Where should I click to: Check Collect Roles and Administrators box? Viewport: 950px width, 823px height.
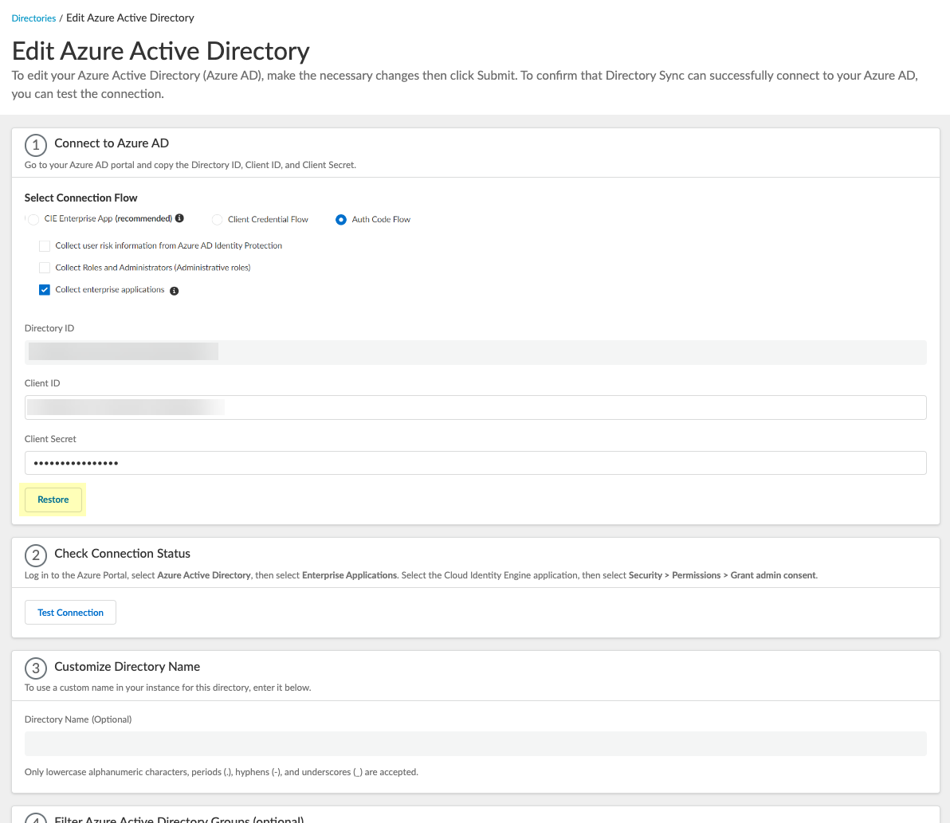[x=45, y=268]
